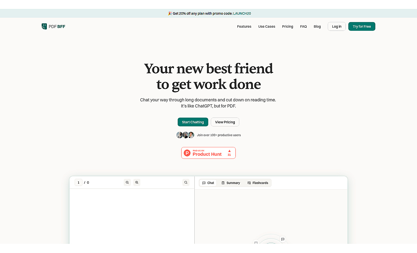Open the Use Cases menu item

267,27
